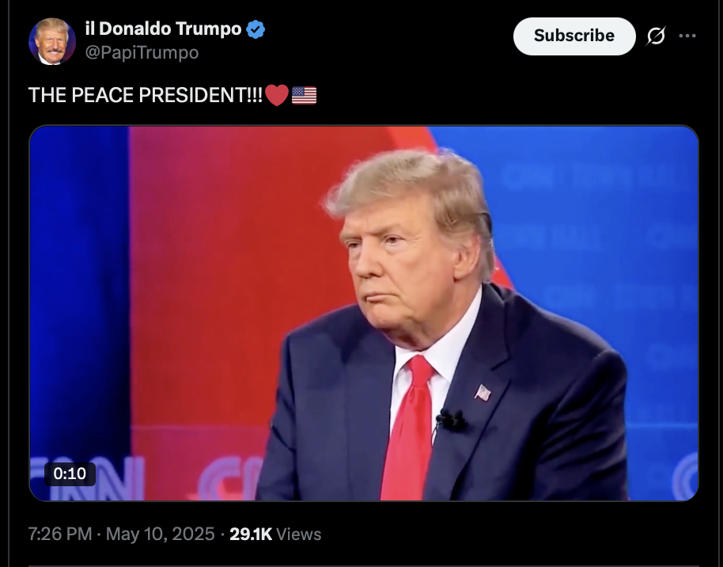Click the May 10, 2025 post date
The image size is (723, 567).
[x=161, y=535]
